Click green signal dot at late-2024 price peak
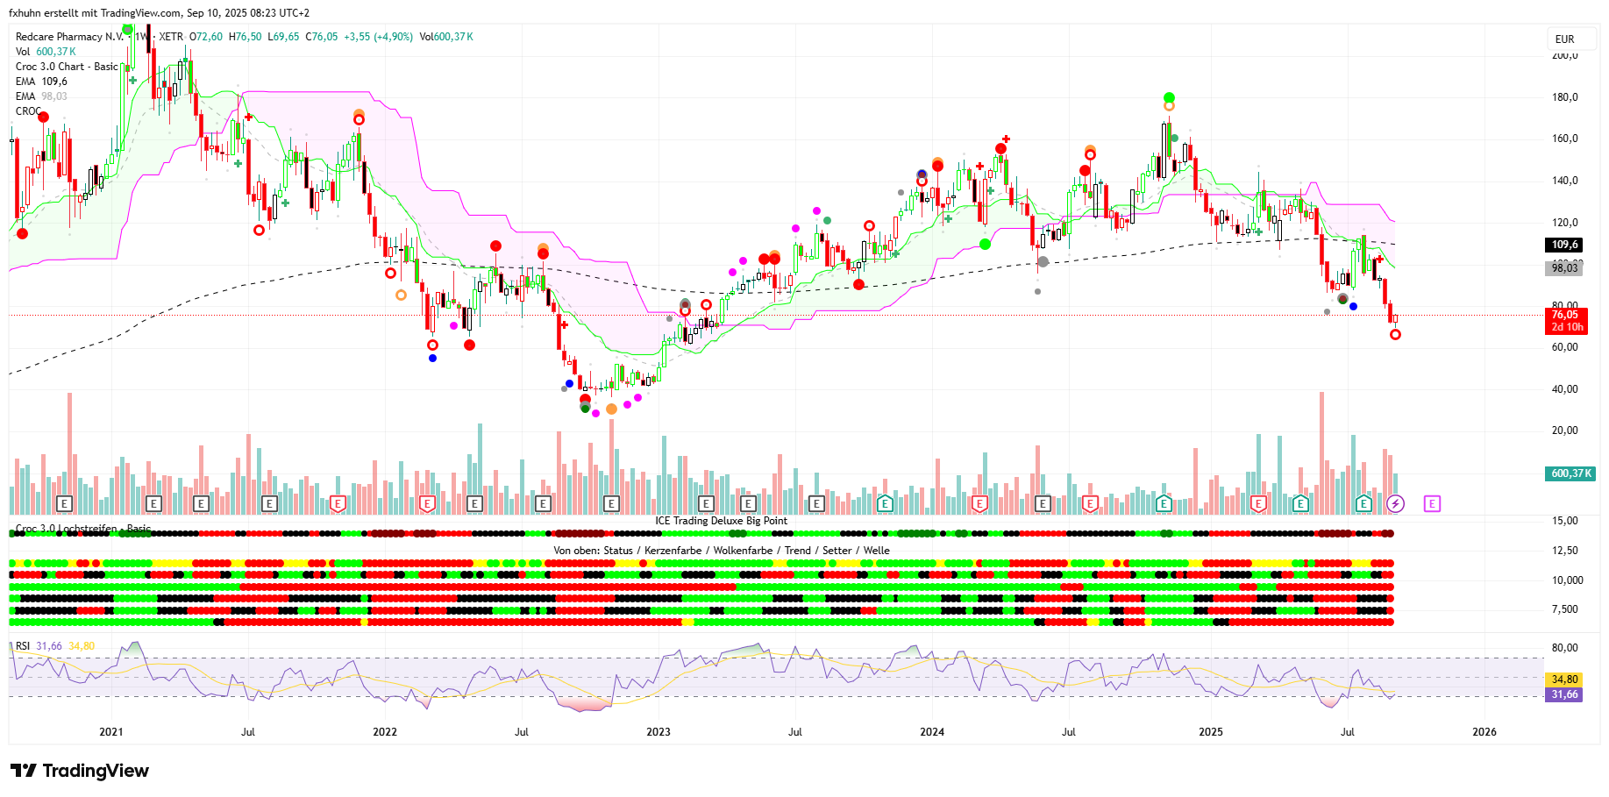 click(x=1169, y=97)
